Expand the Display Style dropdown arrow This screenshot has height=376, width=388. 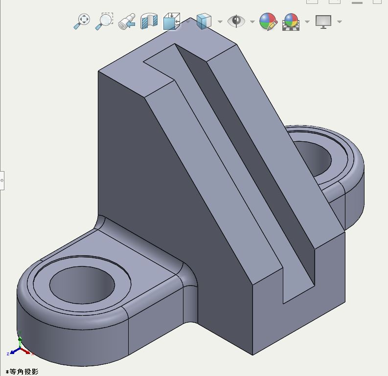pyautogui.click(x=220, y=22)
